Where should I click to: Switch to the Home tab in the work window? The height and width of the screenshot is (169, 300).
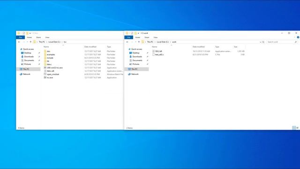click(137, 38)
